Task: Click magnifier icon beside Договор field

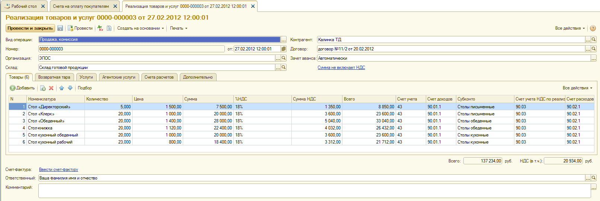Action: 594,49
